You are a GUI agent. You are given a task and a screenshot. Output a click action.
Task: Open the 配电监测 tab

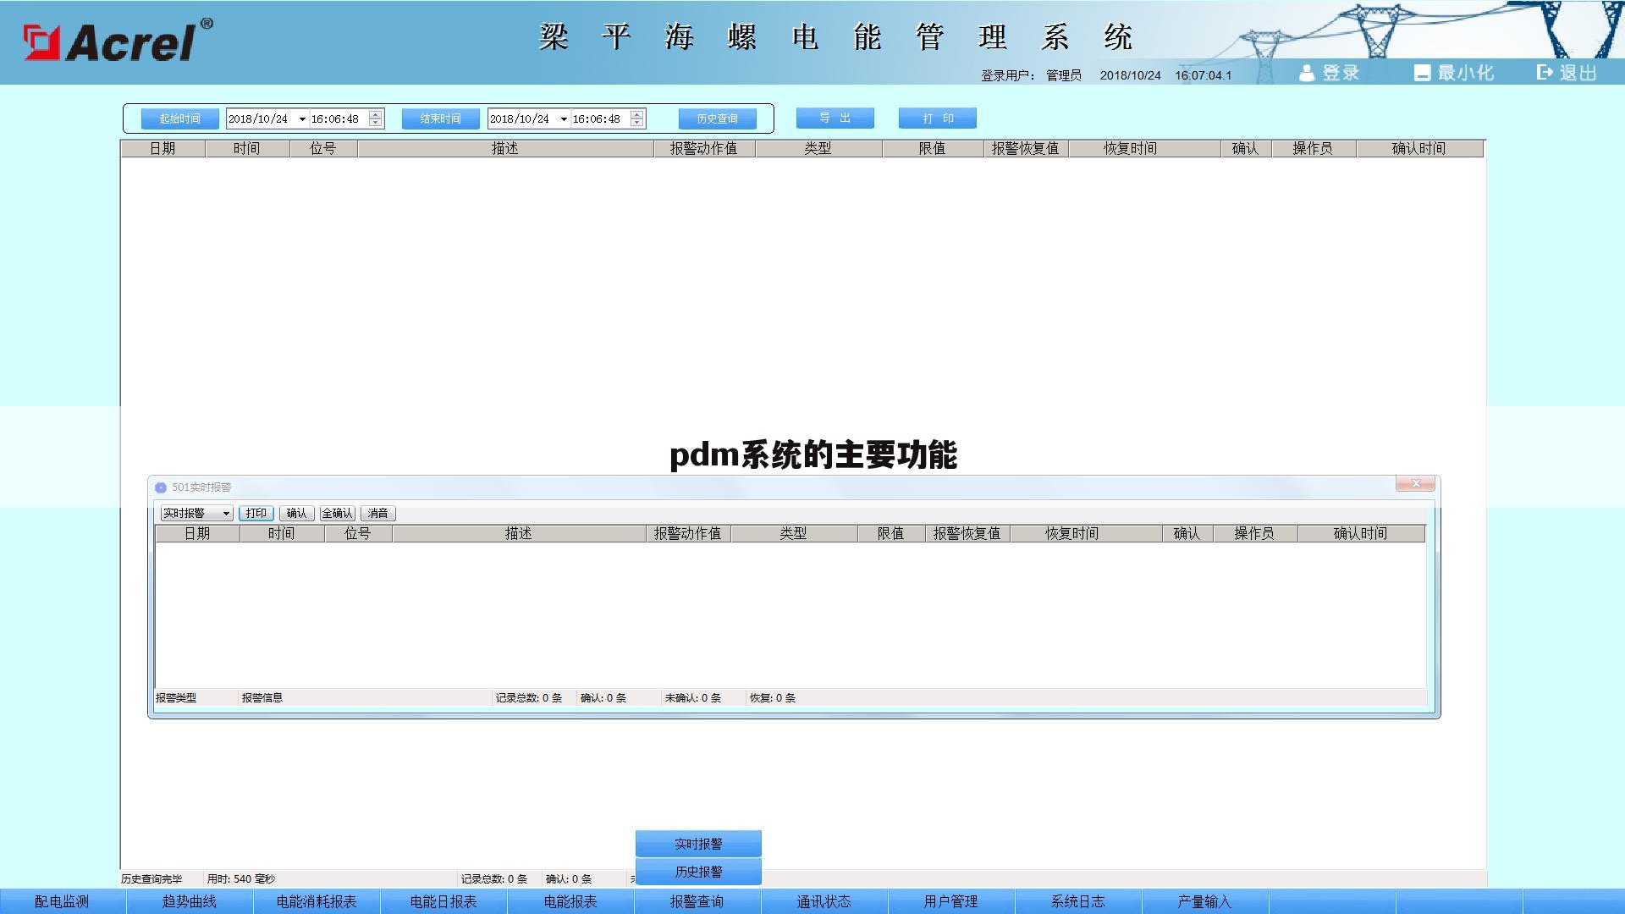[63, 901]
